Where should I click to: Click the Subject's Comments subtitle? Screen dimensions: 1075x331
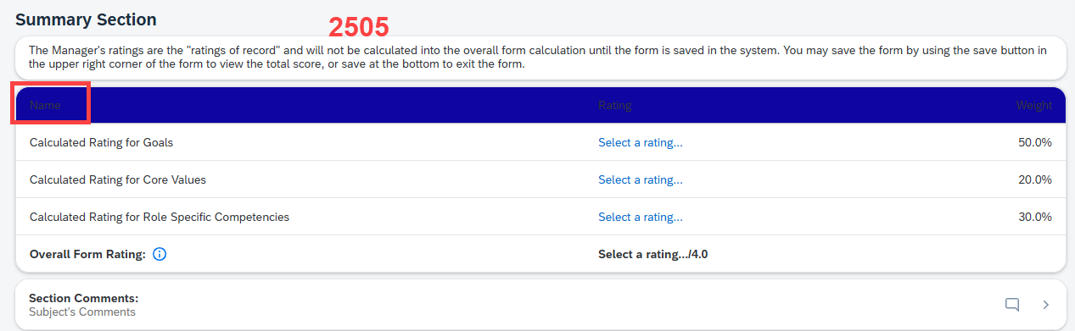(x=82, y=312)
